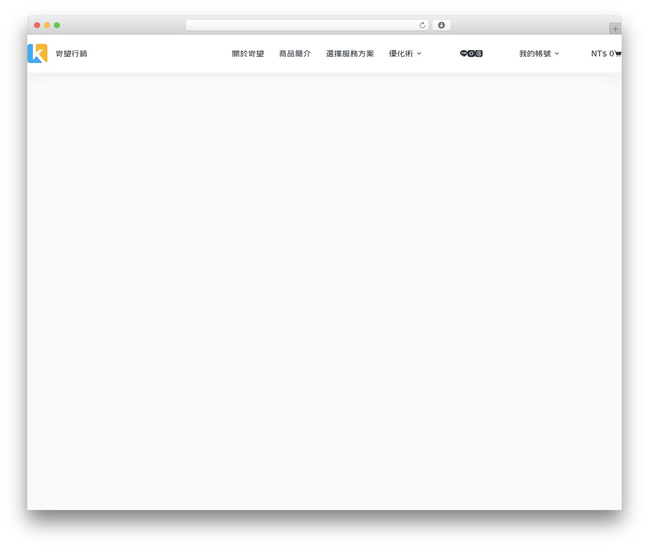Open the Threads social icon

[x=479, y=54]
